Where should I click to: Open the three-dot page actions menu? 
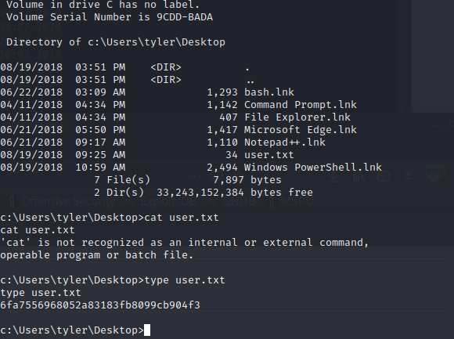(195, 175)
